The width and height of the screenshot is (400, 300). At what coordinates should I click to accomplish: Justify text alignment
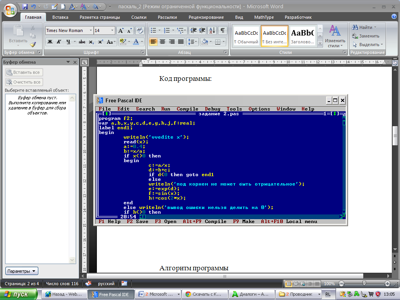point(181,41)
